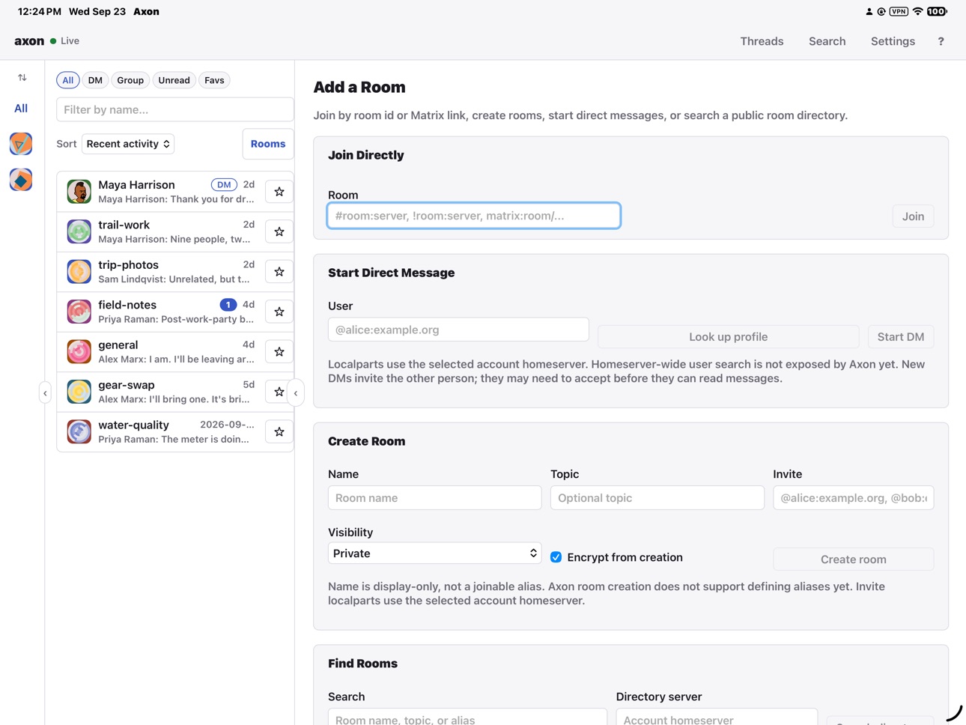
Task: Toggle Encrypt from creation checkbox
Action: click(556, 557)
